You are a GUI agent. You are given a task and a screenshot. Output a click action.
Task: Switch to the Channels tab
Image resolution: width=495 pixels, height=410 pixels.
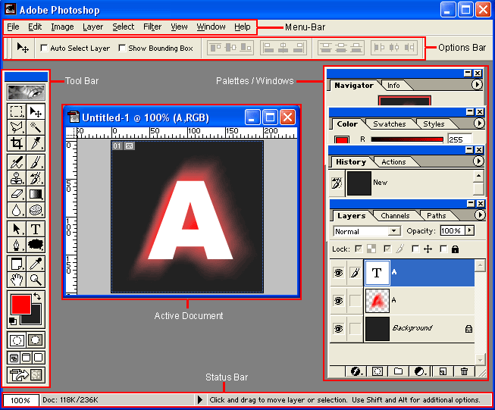(x=395, y=215)
